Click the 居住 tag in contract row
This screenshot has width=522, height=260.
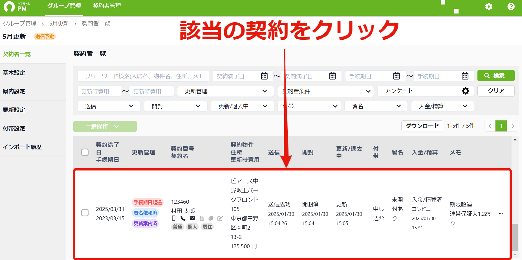(207, 227)
